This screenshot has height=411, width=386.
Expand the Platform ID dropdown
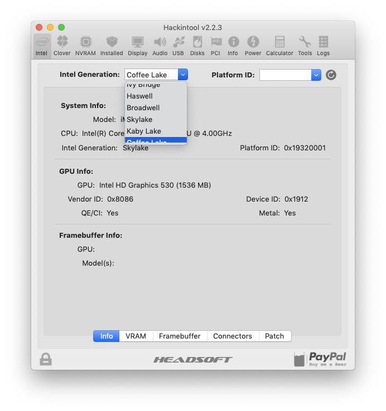(316, 75)
